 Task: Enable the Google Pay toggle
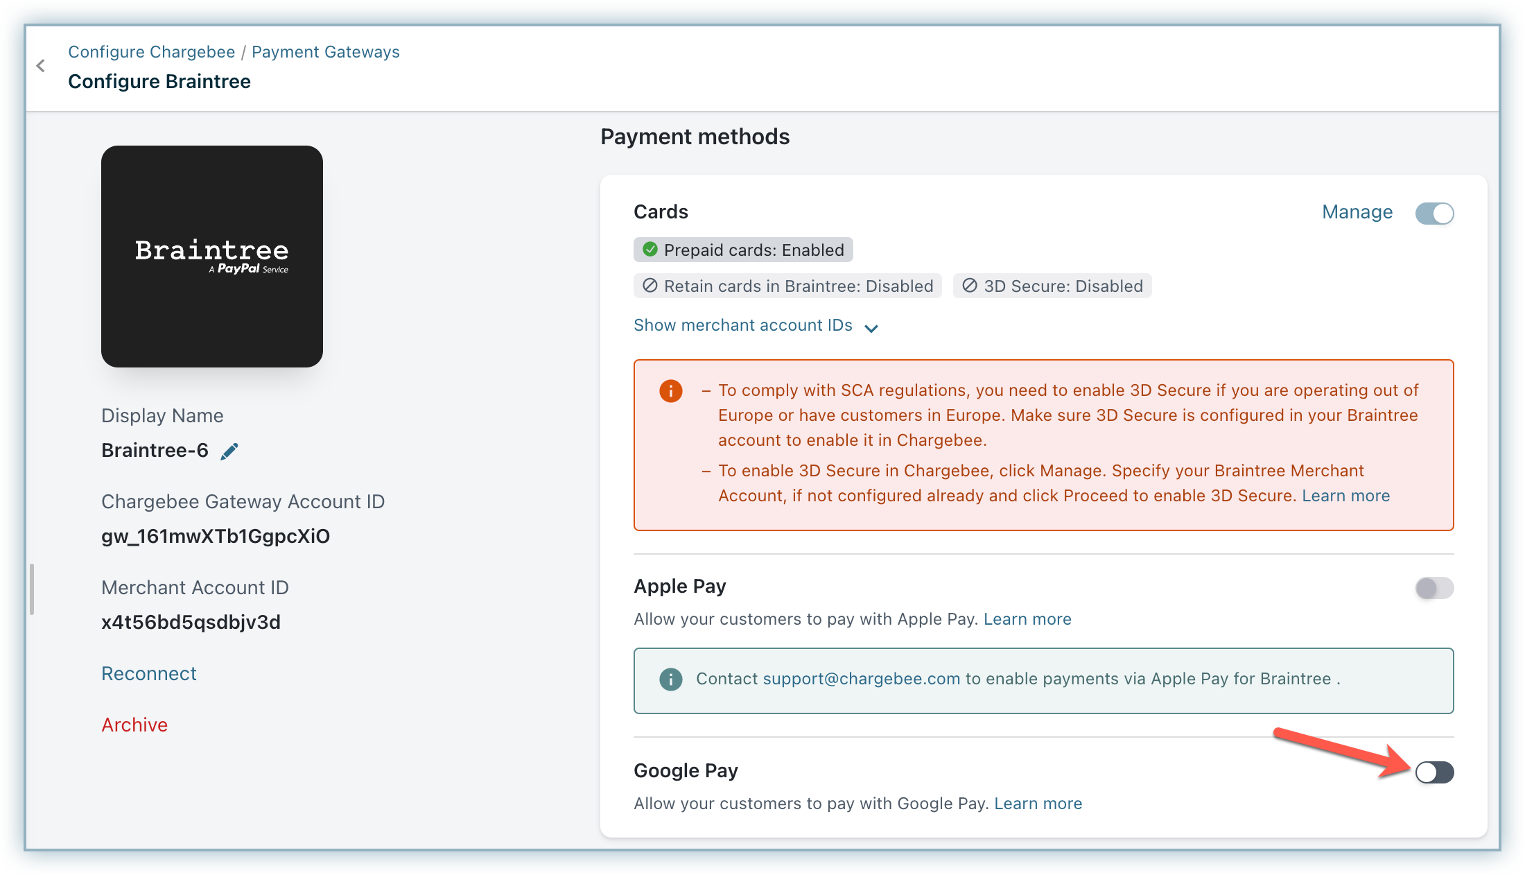point(1434,772)
